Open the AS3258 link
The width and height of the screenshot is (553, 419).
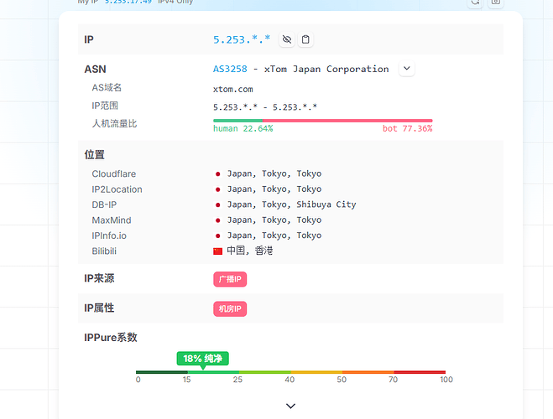[x=230, y=69]
